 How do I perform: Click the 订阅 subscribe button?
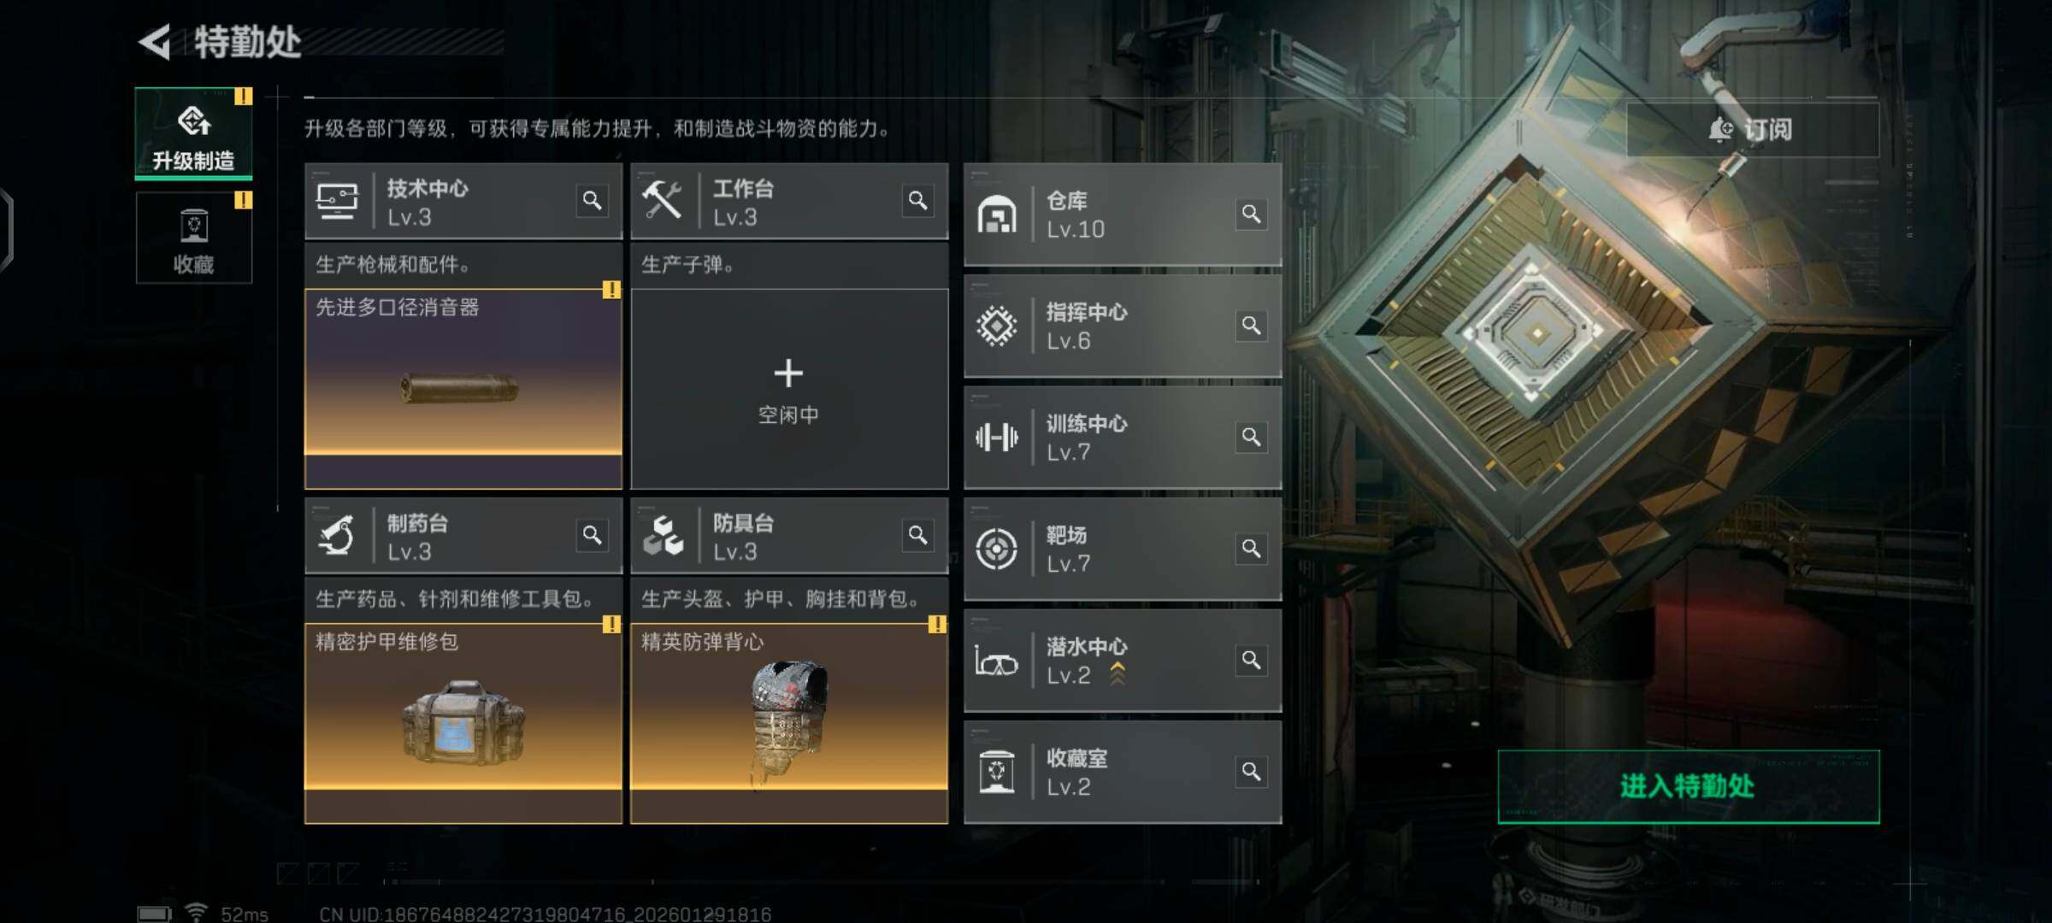click(x=1752, y=129)
